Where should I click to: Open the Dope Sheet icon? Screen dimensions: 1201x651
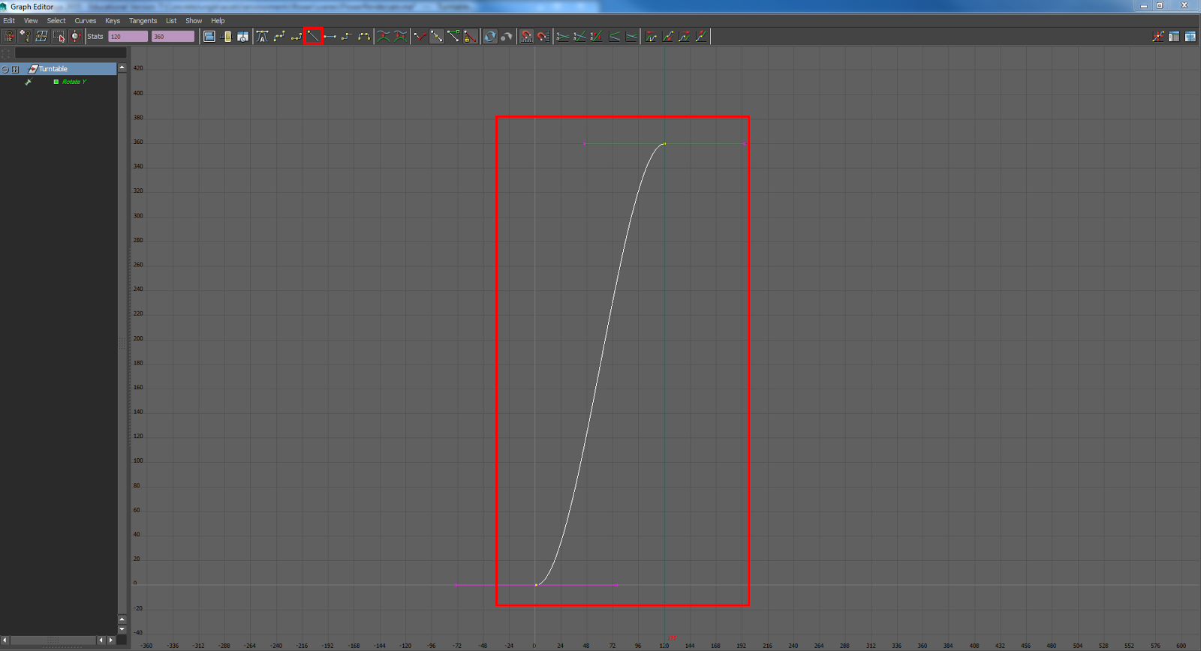click(x=1174, y=36)
